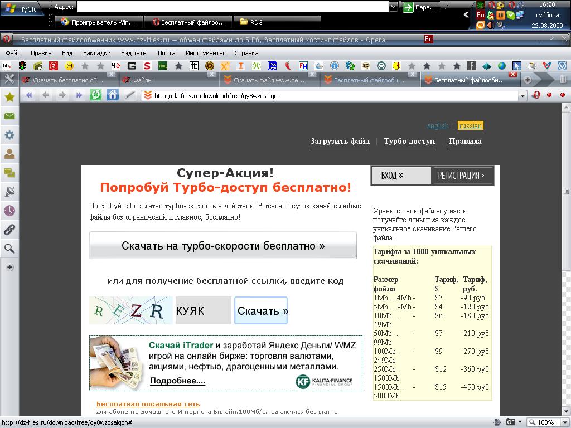Expand the ВХОД login dropdown
Screen dimensions: 571x428
[x=400, y=176]
